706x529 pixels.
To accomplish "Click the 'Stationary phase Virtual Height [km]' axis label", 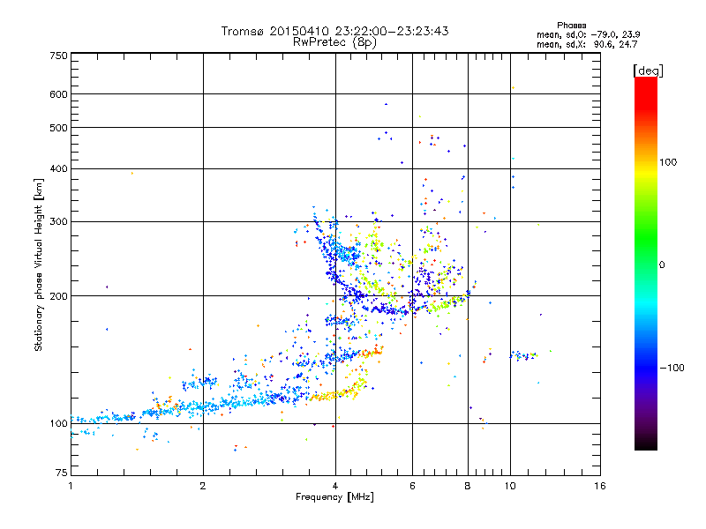I will coord(39,264).
